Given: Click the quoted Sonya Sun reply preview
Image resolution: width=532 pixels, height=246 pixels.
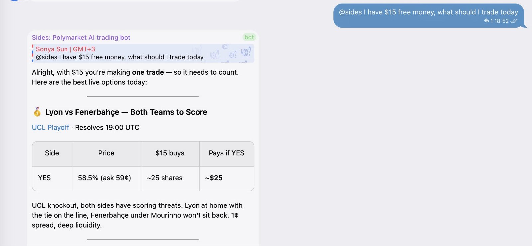Looking at the screenshot, I should 143,53.
